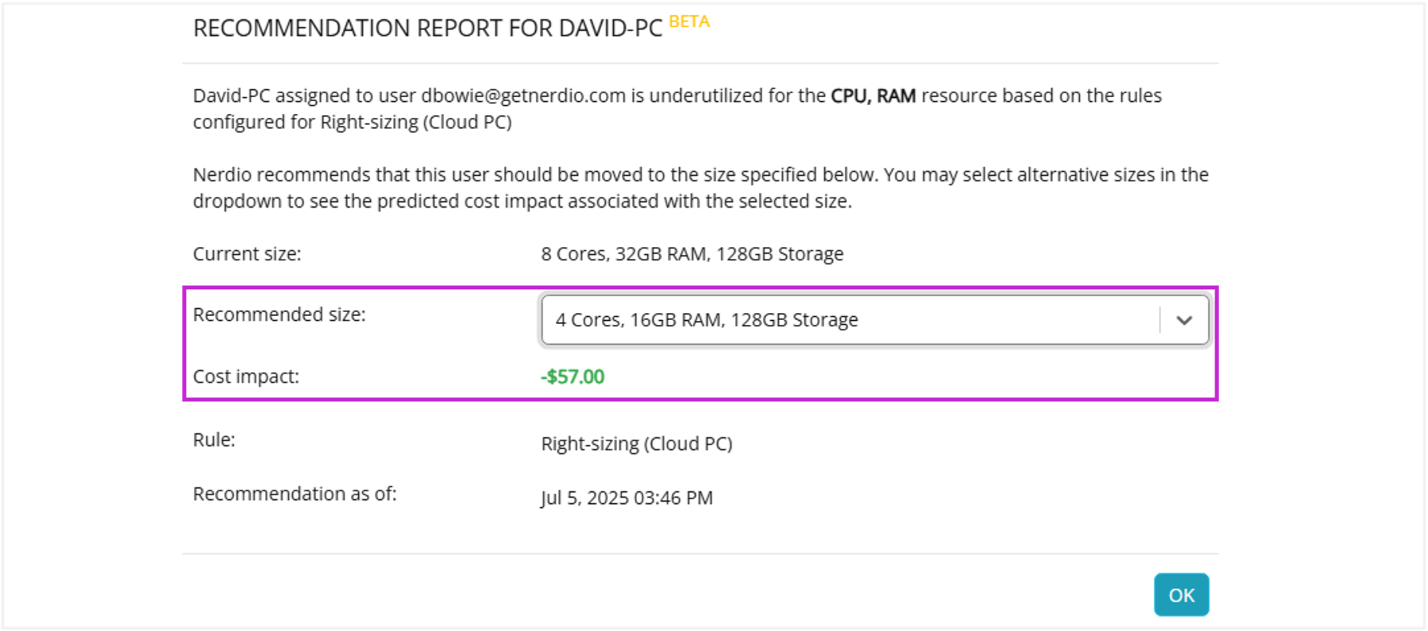Screen dimensions: 1428x631
Task: Click the Rule value Right-sizing (Cloud PC)
Action: point(636,444)
